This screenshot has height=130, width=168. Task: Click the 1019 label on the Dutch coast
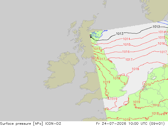coord(147,85)
